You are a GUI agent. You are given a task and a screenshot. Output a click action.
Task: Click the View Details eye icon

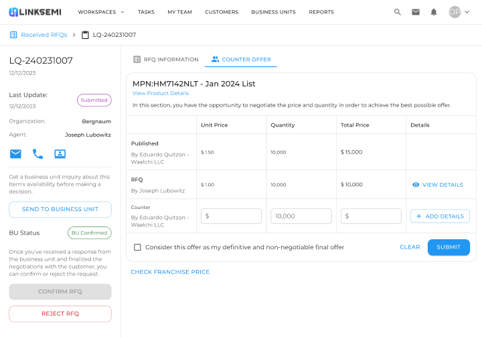pos(416,185)
